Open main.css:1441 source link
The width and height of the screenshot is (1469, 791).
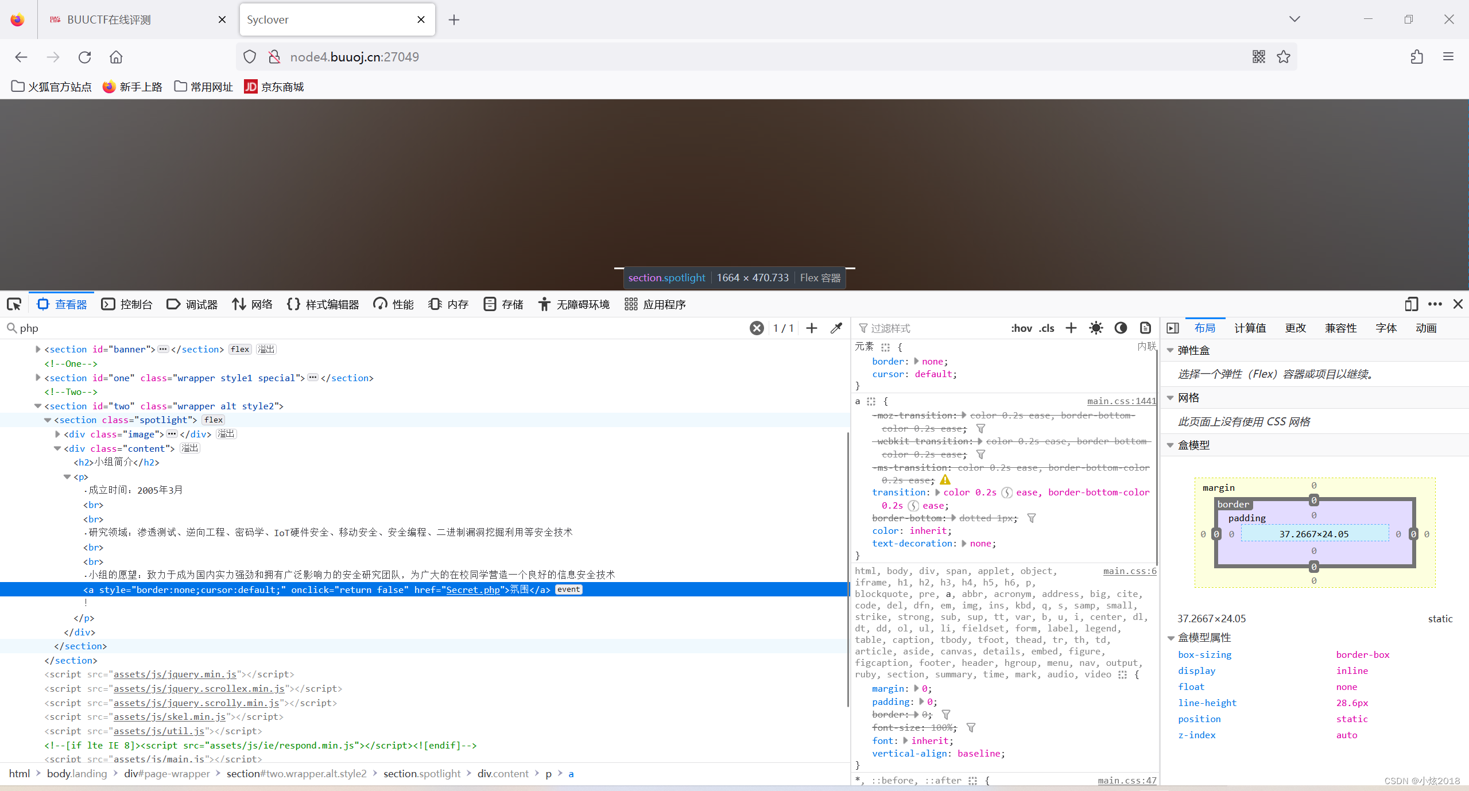(1121, 402)
